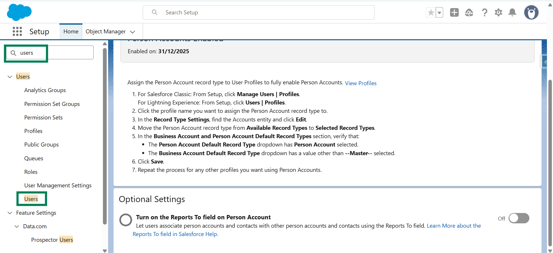Viewport: 553px width, 253px height.
Task: Open the App Launcher grid icon
Action: coord(17,31)
